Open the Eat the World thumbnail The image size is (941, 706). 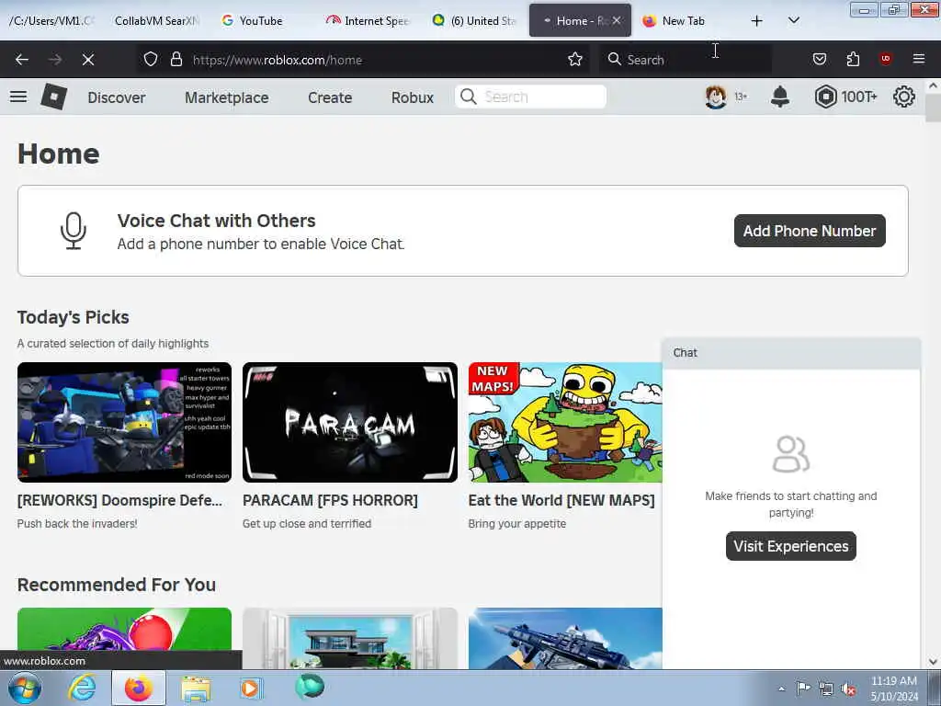(565, 422)
